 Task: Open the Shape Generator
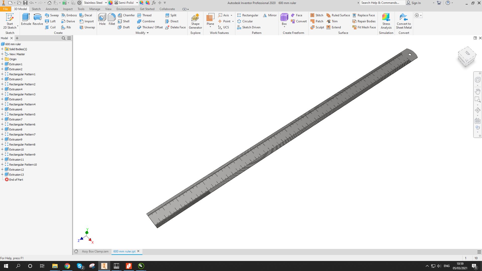coord(195,21)
